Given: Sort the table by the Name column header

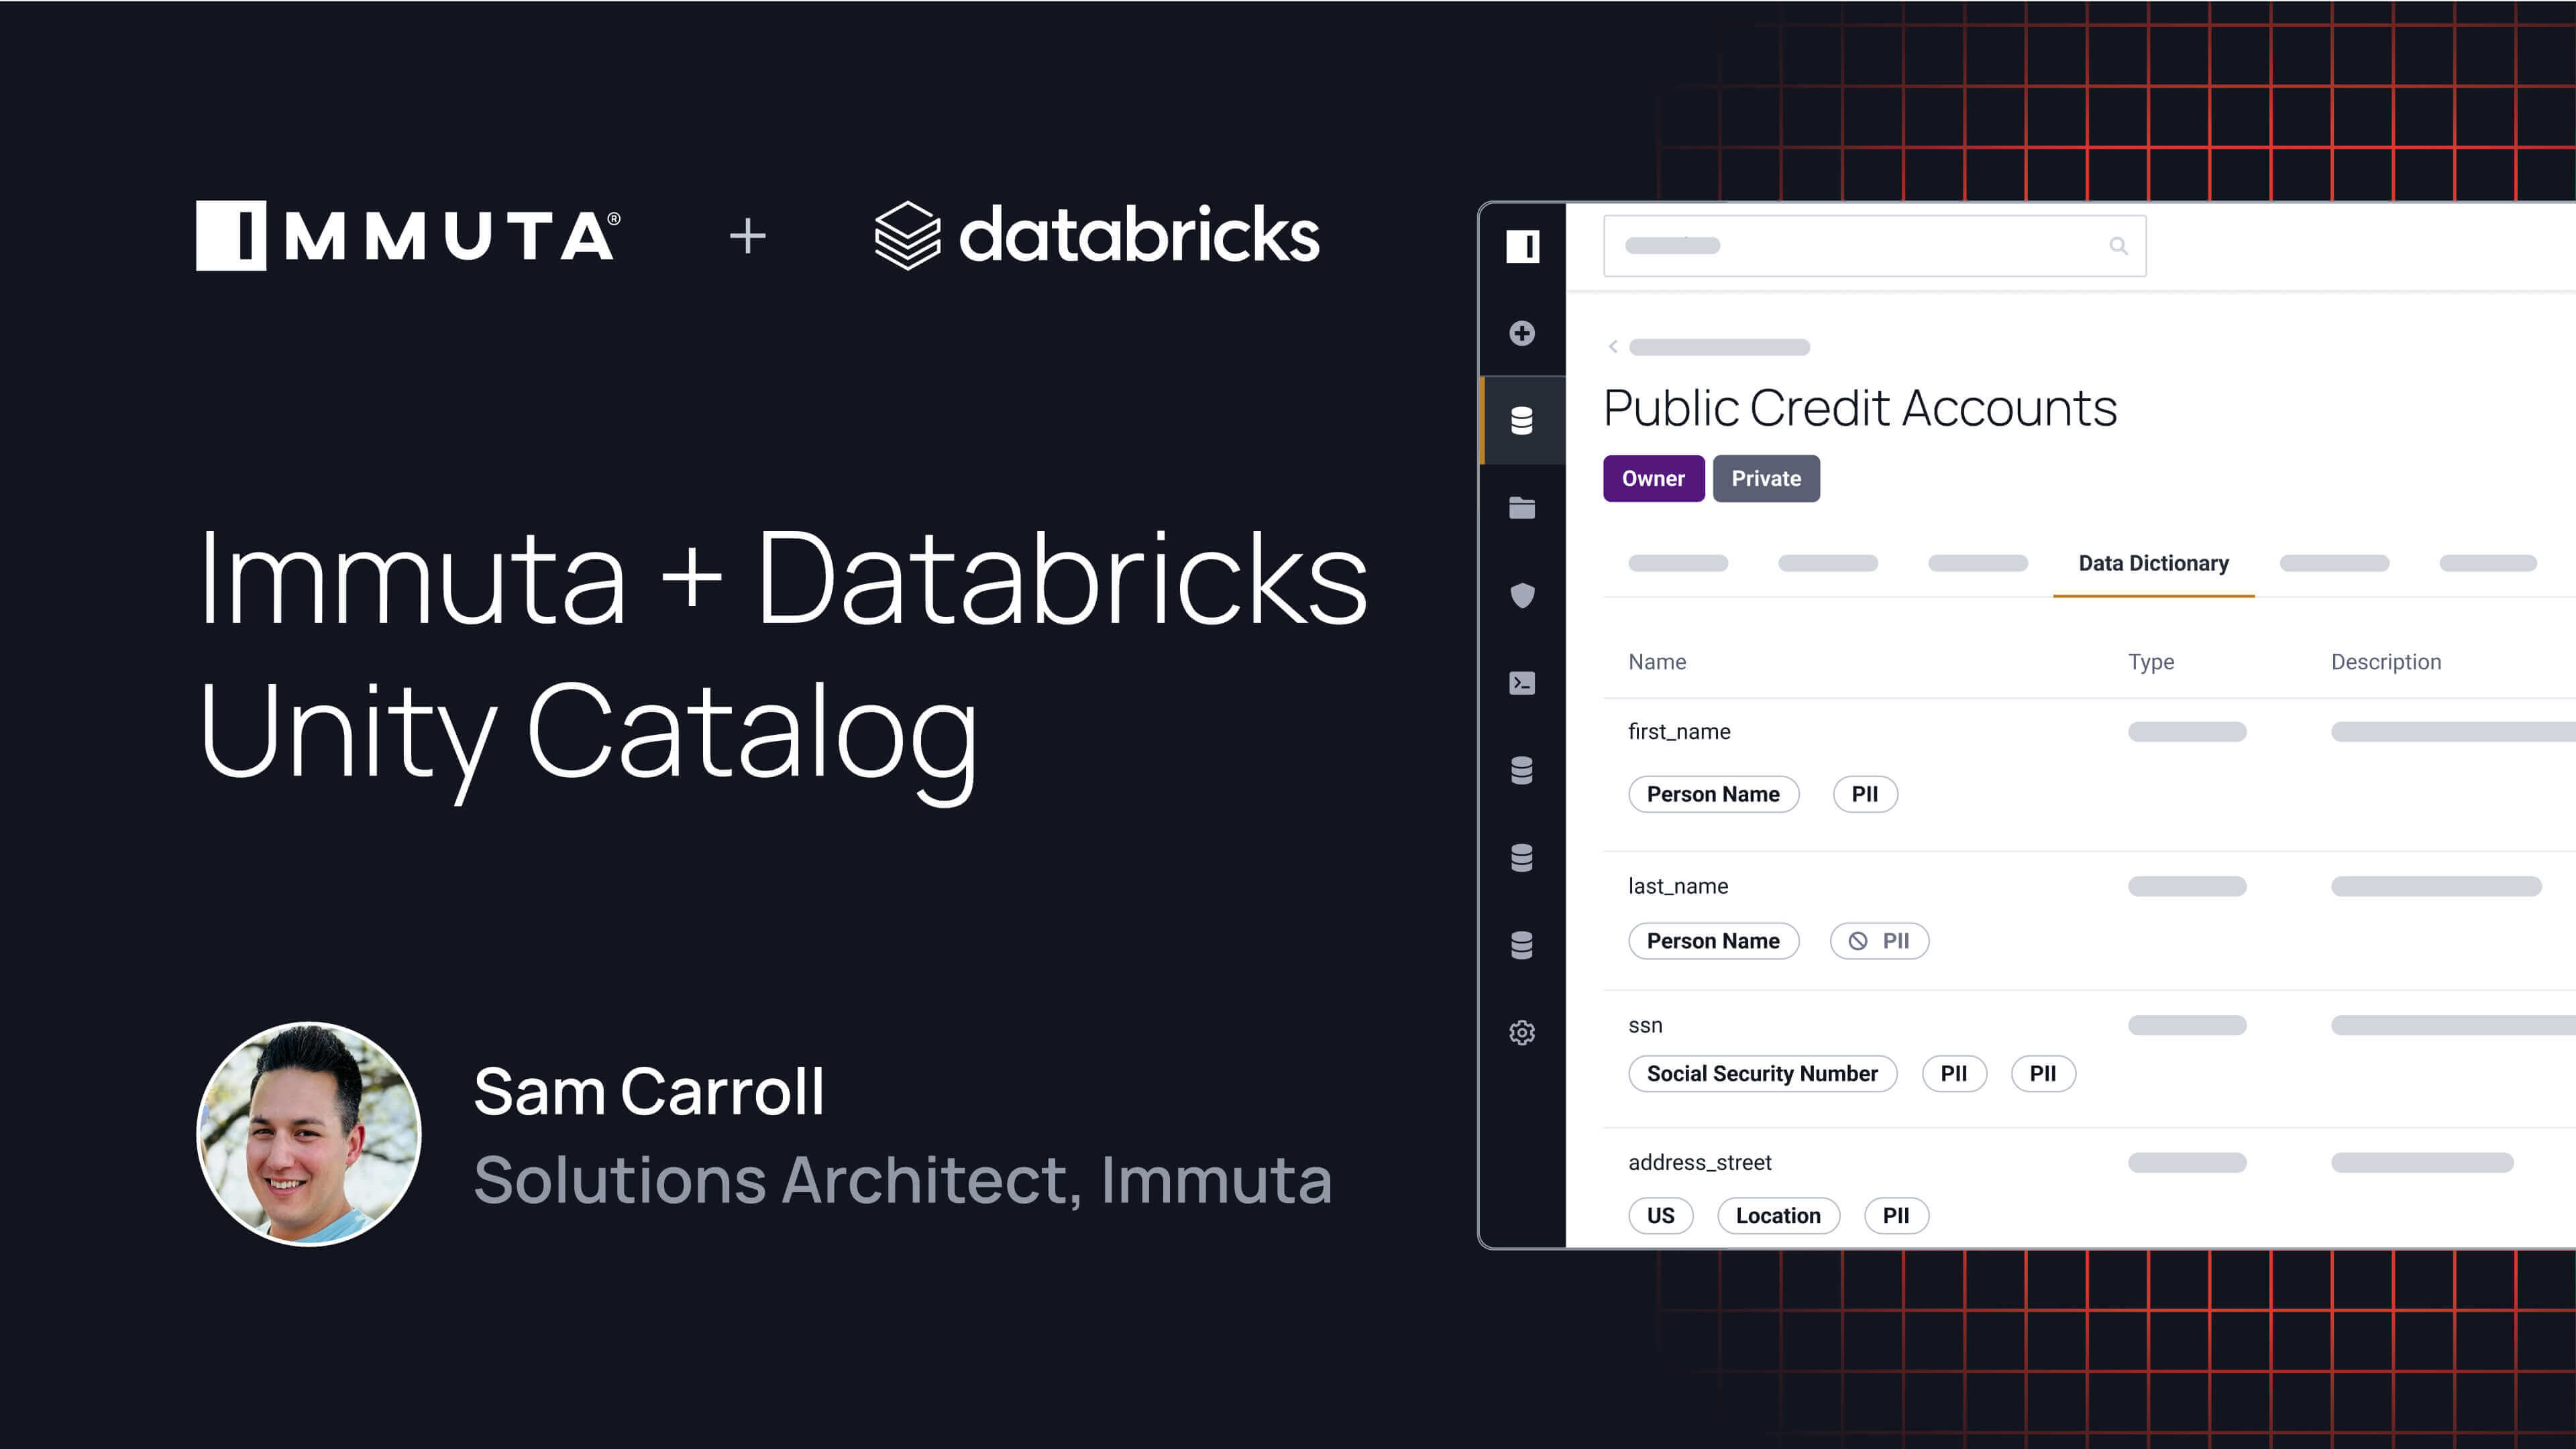Looking at the screenshot, I should click(1657, 662).
